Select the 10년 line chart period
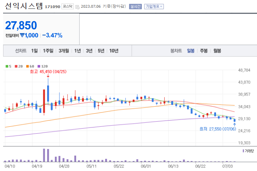257x171 pixels. tap(114, 51)
